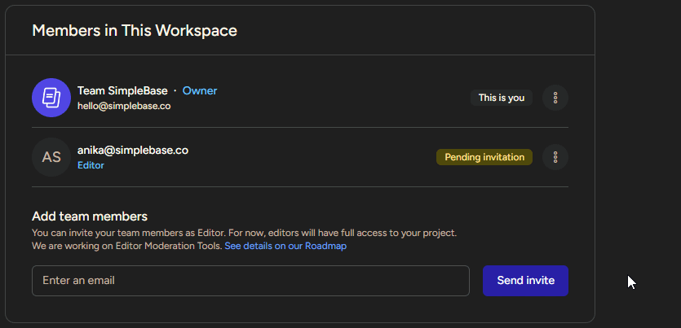Click the Add team members heading
Screen dimensions: 681x328
pos(90,216)
